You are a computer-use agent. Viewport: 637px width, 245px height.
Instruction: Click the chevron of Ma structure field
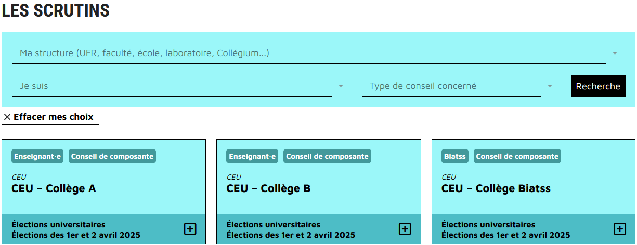pyautogui.click(x=615, y=53)
